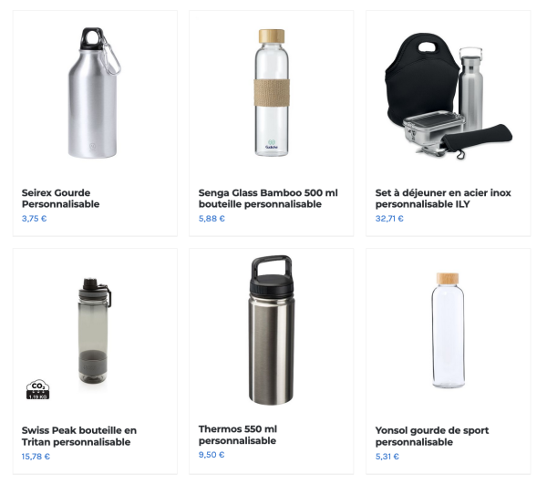Select the 9,50 € price
Screen dimensions: 547x484
point(212,455)
